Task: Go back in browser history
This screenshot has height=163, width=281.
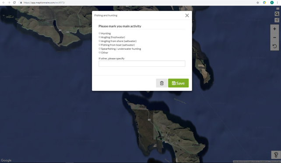Action: coord(4,3)
